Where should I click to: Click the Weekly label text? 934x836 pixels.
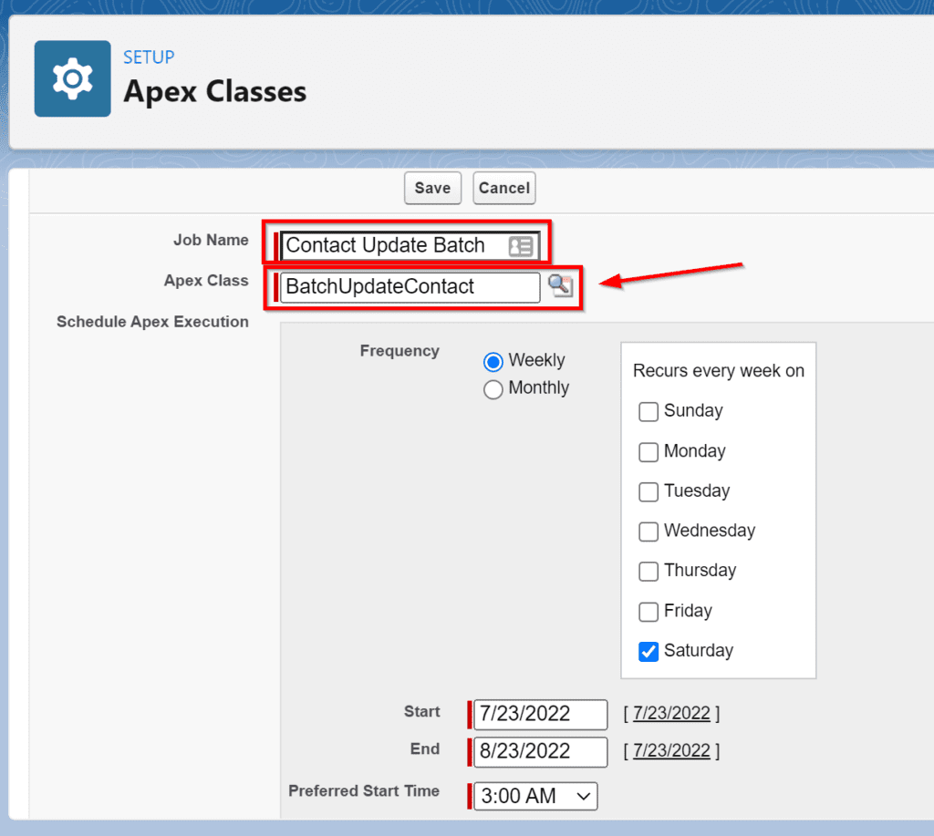pos(536,360)
